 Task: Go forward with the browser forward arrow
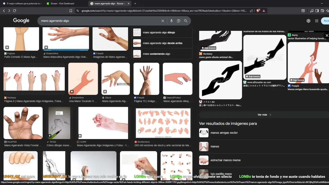(9, 11)
